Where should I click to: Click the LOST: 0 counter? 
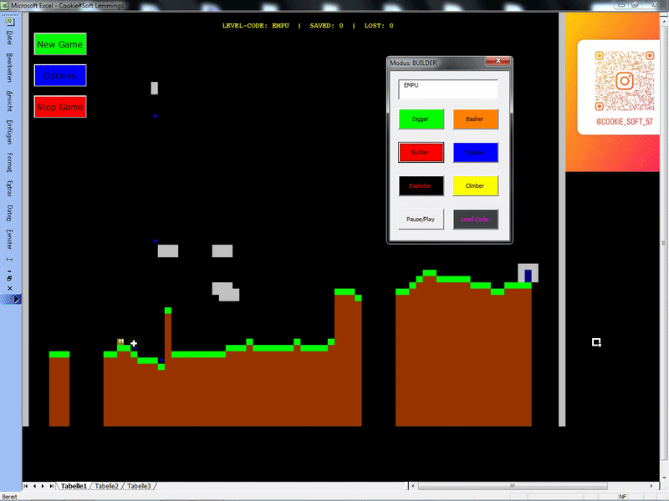[x=379, y=26]
